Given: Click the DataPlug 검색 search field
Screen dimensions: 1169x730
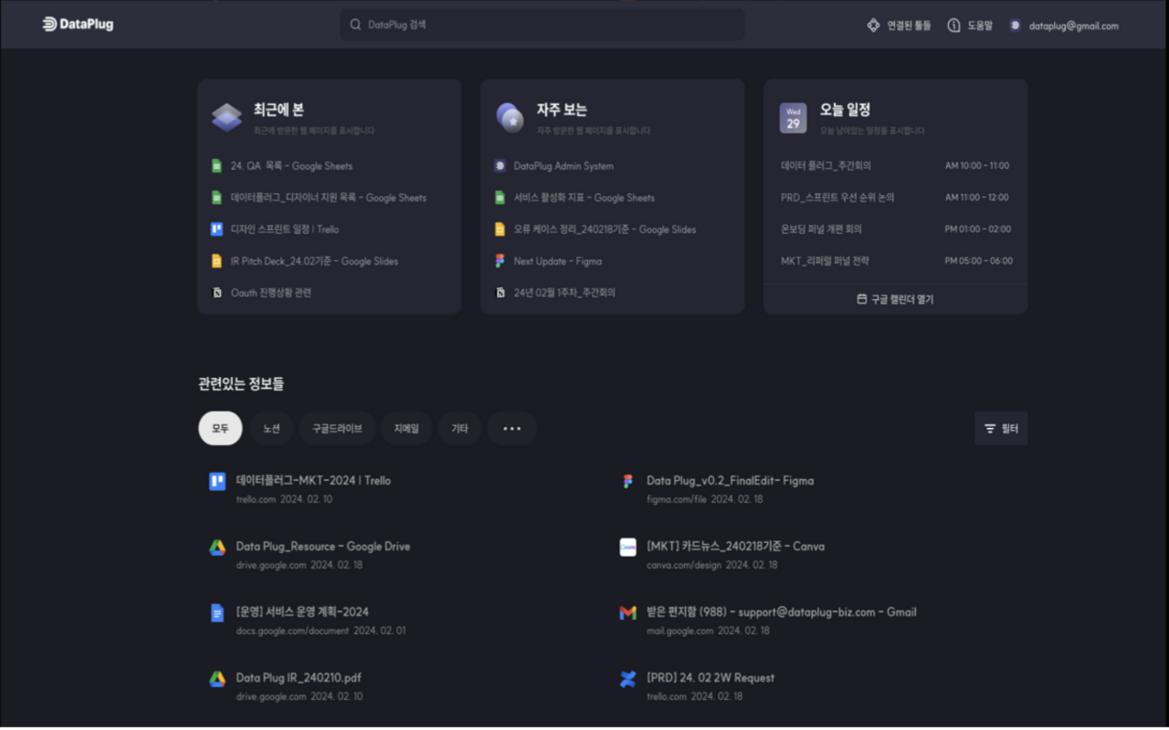Looking at the screenshot, I should pyautogui.click(x=542, y=25).
